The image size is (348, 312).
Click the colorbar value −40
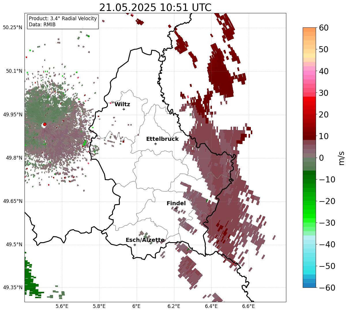point(327,244)
